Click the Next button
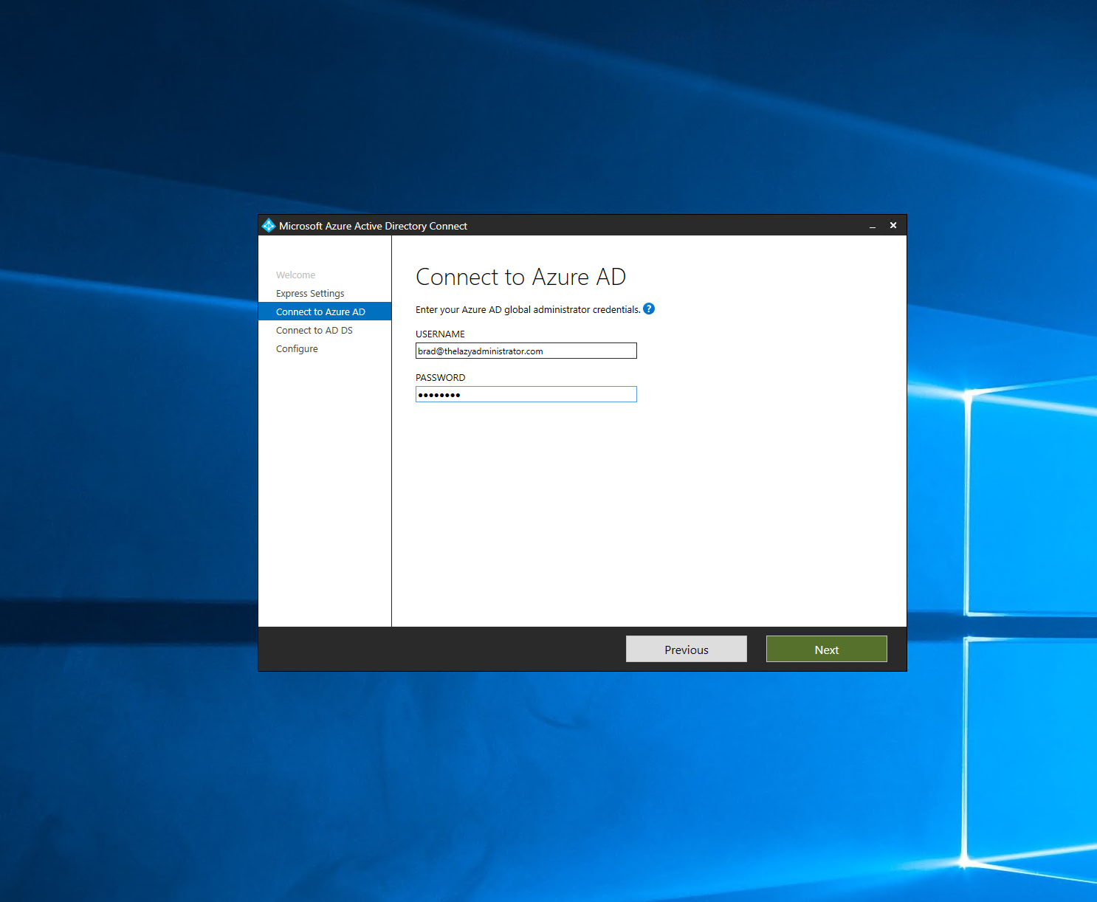 click(x=827, y=650)
